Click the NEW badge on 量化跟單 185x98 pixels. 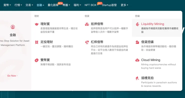point(60,3)
